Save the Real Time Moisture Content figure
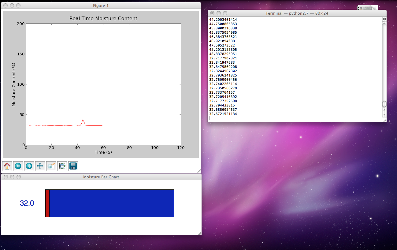397x250 pixels. pos(73,166)
